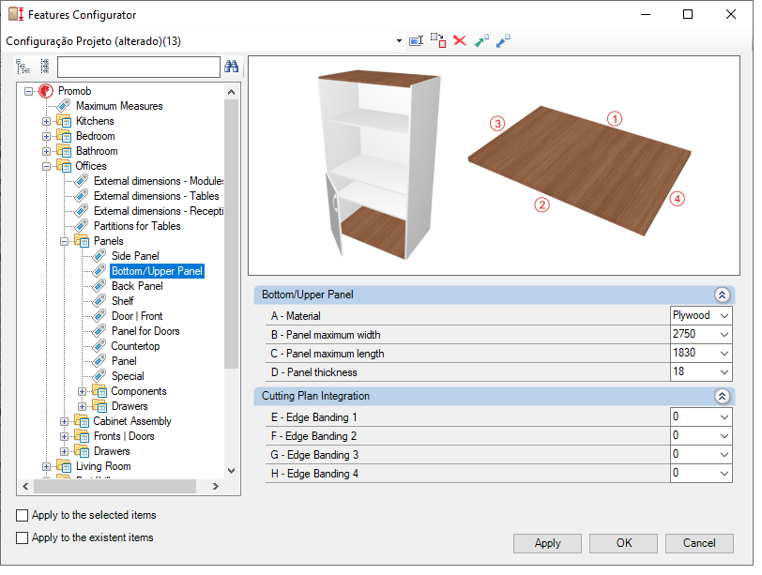Select the Panel for Doors item
This screenshot has width=762, height=575.
145,331
